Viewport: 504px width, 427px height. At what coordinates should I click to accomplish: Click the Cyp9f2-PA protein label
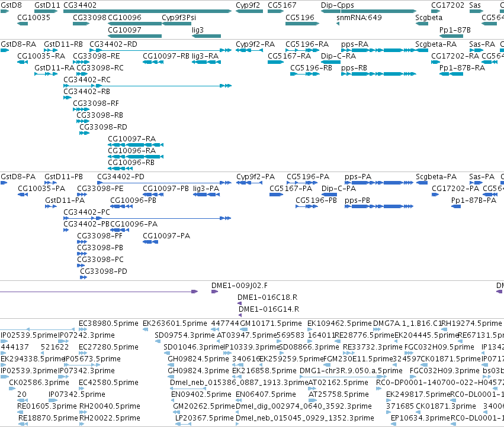255,177
